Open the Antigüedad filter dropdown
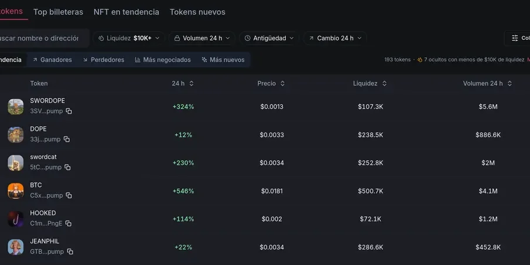 pos(269,38)
